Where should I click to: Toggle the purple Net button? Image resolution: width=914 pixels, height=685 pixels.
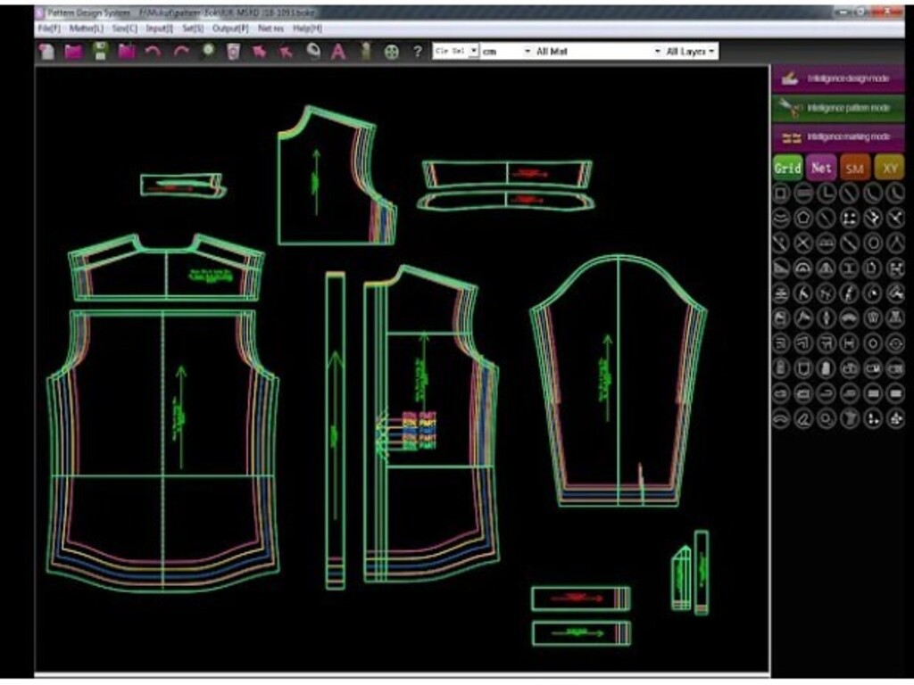click(821, 167)
